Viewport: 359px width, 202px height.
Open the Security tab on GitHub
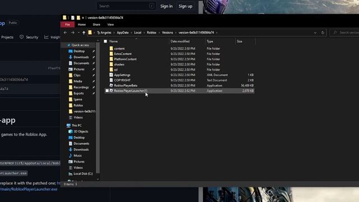coord(29,37)
